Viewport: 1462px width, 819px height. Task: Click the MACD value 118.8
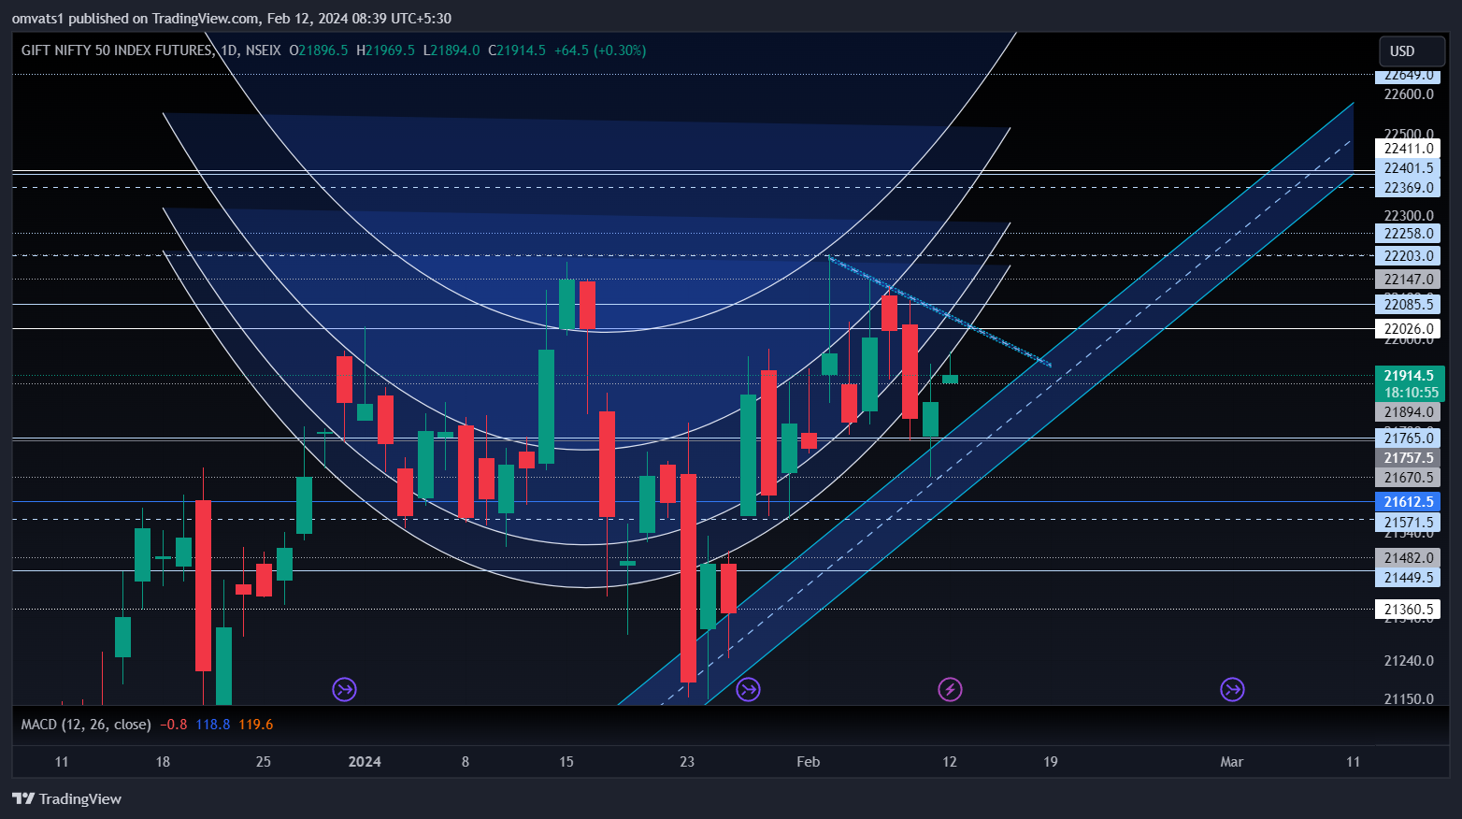click(213, 725)
